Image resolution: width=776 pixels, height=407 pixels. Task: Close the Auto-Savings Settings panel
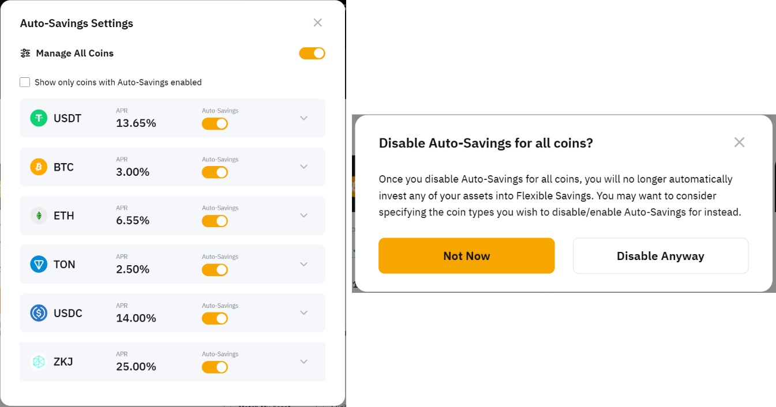[x=317, y=22]
